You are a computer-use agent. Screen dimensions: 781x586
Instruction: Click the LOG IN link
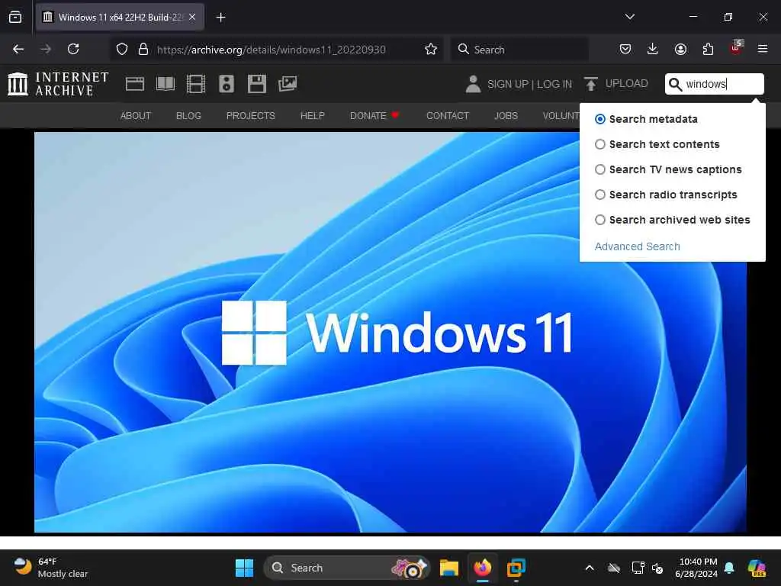(554, 84)
